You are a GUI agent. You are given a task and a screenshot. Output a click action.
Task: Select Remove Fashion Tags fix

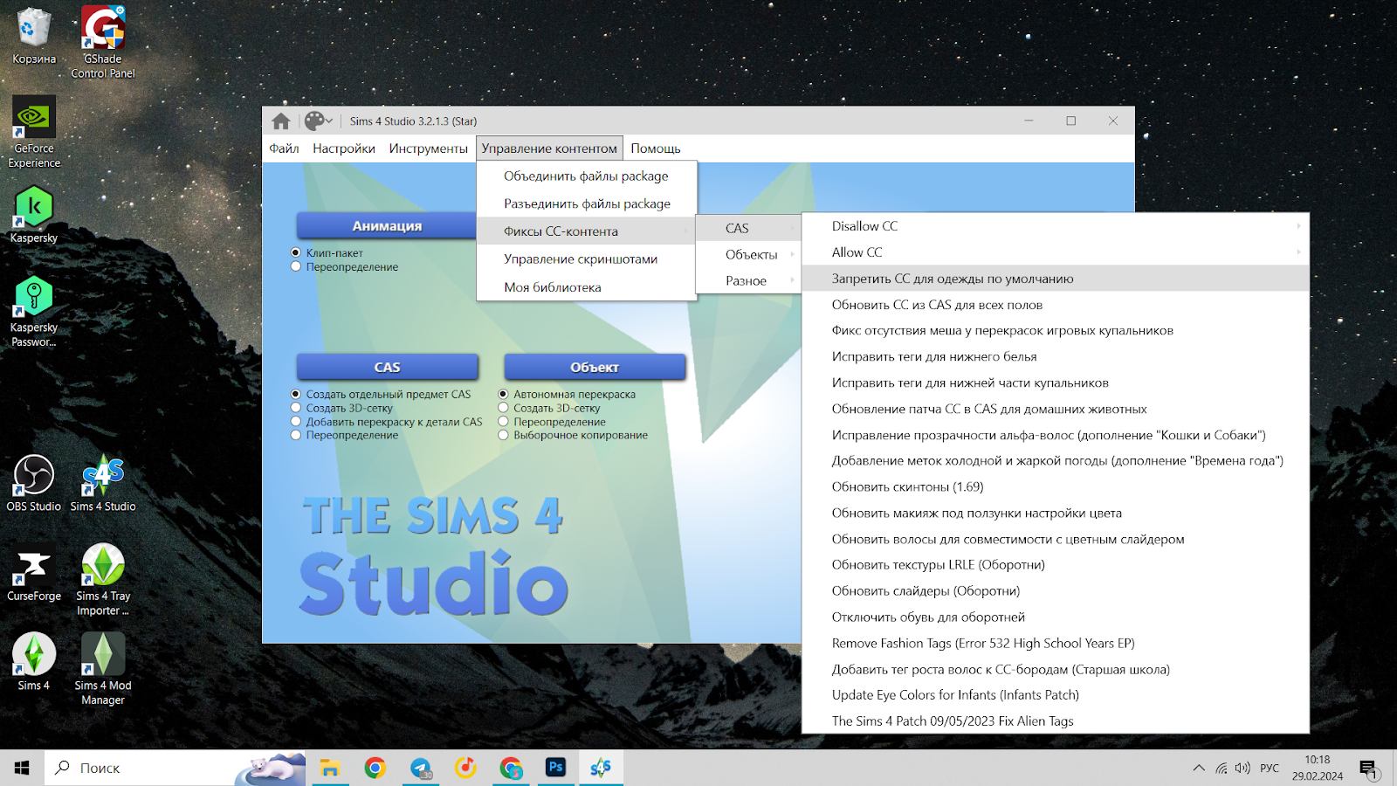pos(1055,643)
